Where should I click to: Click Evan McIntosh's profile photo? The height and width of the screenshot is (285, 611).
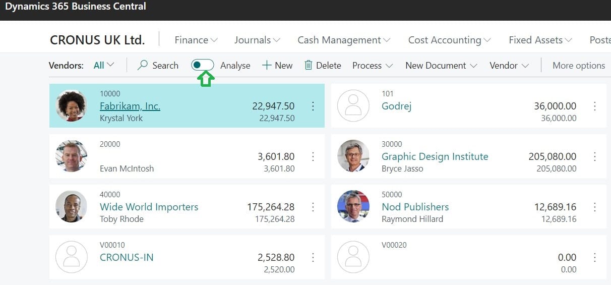pyautogui.click(x=71, y=156)
